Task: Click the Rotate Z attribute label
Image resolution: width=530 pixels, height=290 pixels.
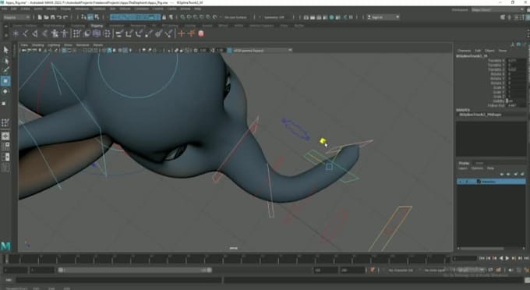Action: click(497, 83)
